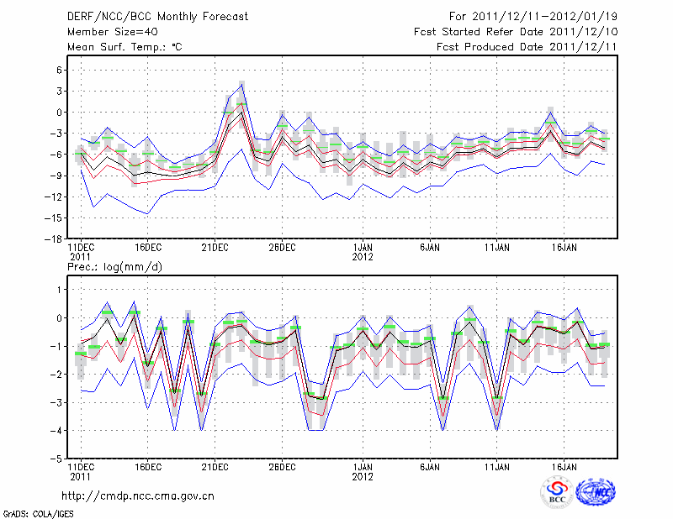The height and width of the screenshot is (519, 673).
Task: Click 11DEC 2011 on the precipitation chart axis
Action: point(80,470)
